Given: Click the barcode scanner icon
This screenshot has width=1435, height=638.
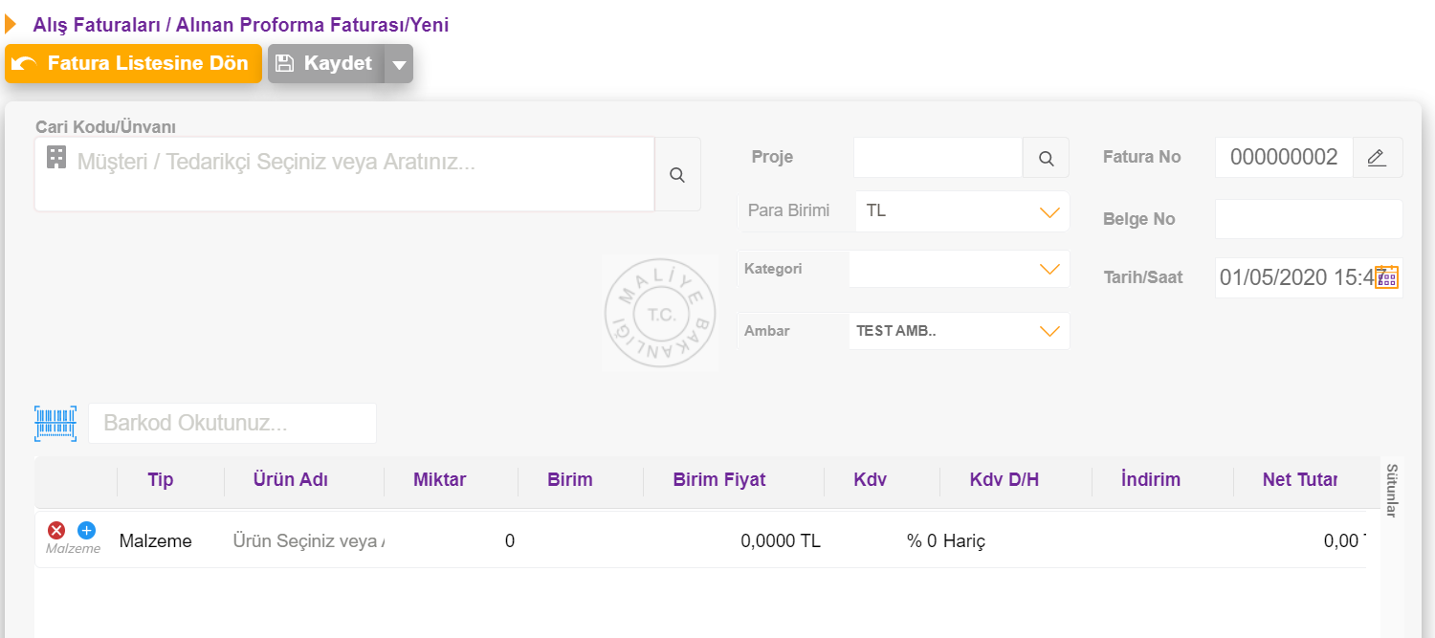Looking at the screenshot, I should [x=55, y=423].
